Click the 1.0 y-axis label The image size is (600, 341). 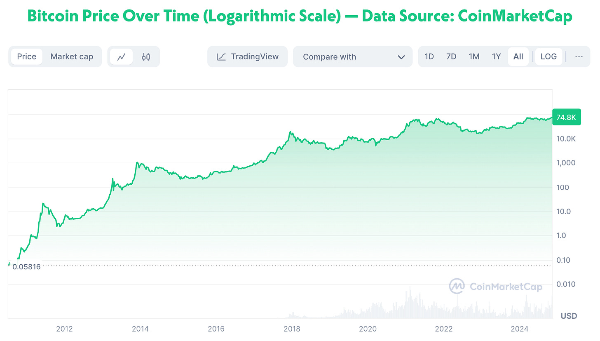562,235
